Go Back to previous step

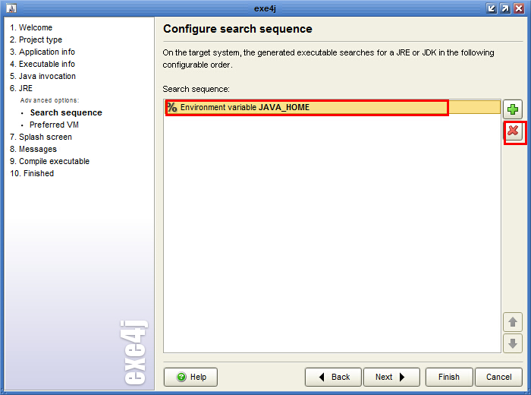(x=333, y=377)
